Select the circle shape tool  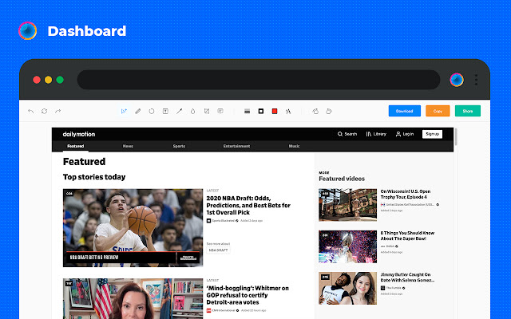tap(152, 112)
